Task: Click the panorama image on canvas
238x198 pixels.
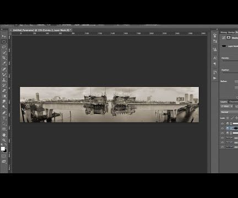Action: [109, 105]
